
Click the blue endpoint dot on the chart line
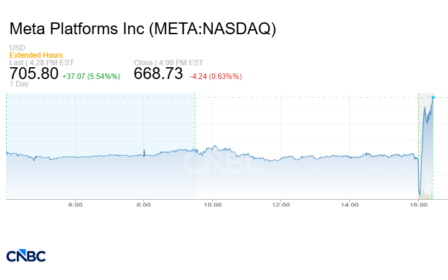point(433,97)
